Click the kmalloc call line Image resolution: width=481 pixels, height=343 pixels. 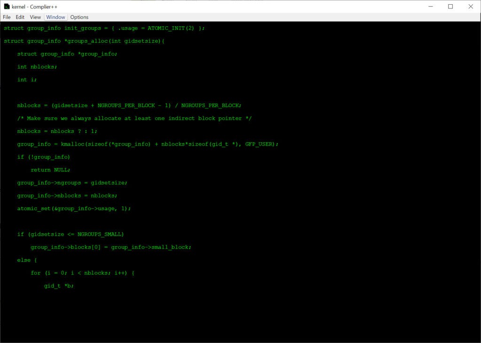click(147, 144)
